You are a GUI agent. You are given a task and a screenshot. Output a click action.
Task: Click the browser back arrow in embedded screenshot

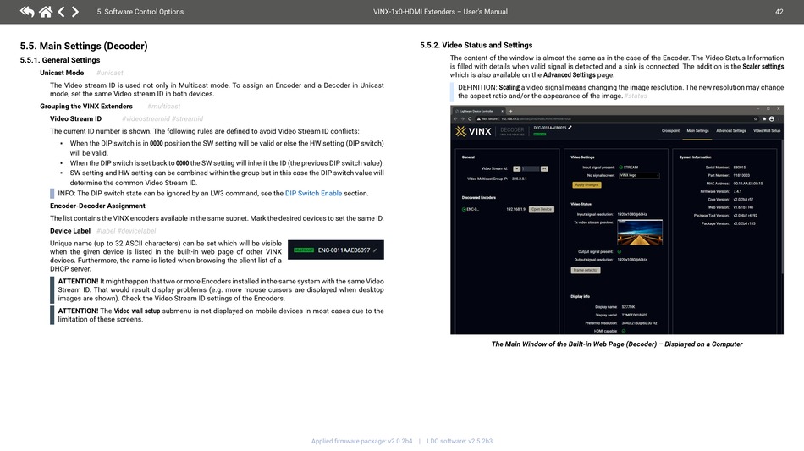tap(455, 119)
